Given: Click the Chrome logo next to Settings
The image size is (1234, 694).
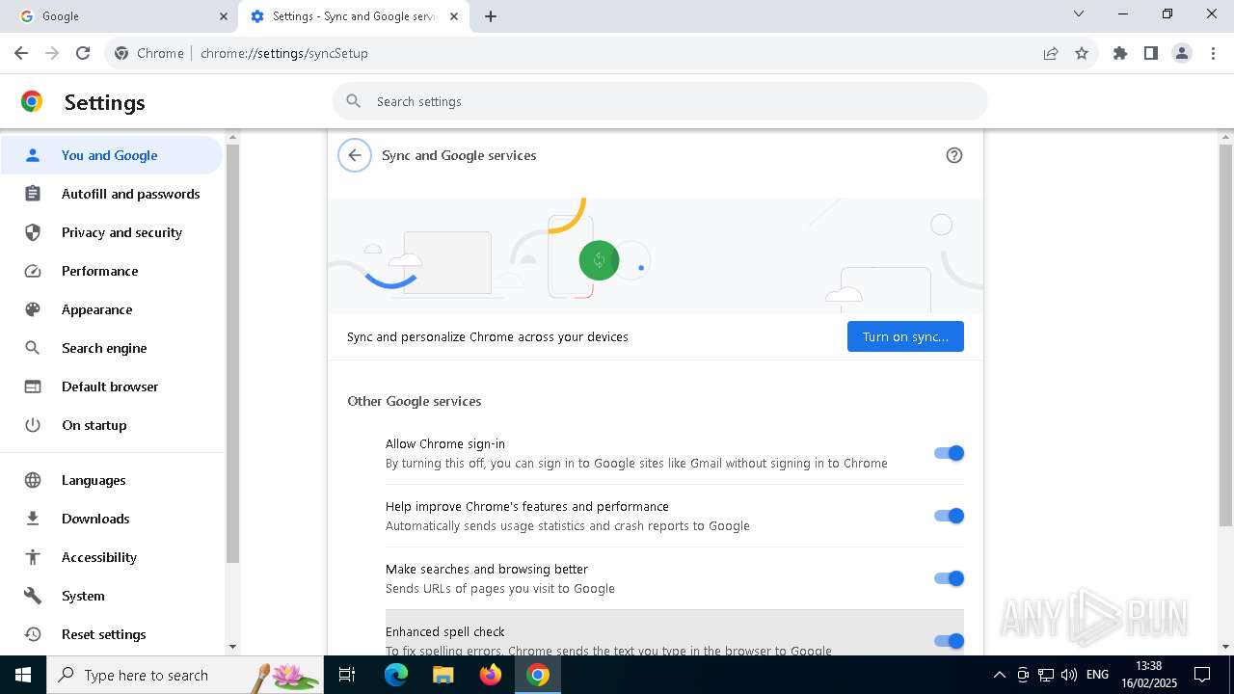Looking at the screenshot, I should pos(32,101).
